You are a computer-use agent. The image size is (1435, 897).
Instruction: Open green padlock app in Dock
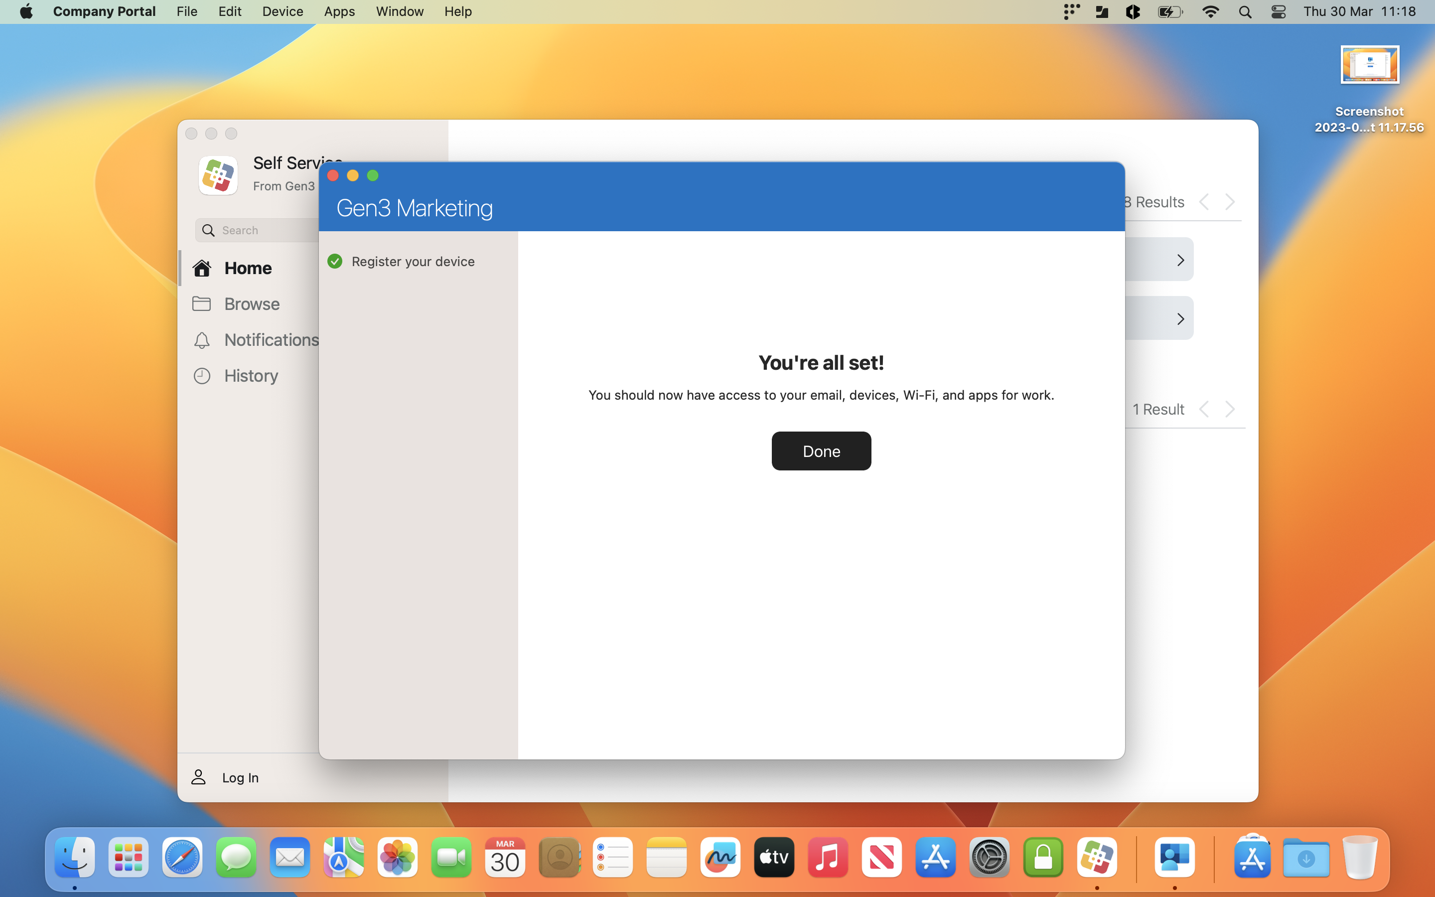[1043, 857]
